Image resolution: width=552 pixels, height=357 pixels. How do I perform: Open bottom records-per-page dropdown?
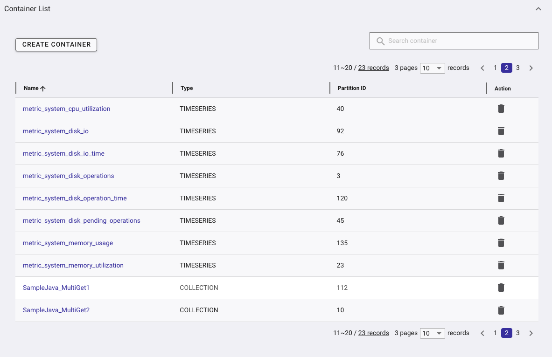[432, 333]
